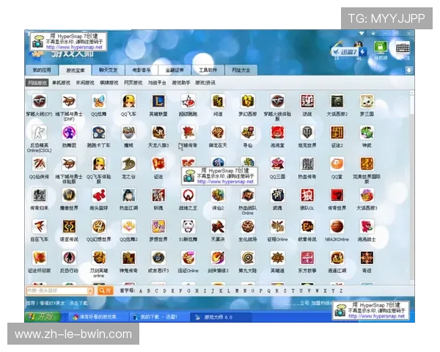
Task: Open the NBA2KOnline basketball icon
Action: click(337, 226)
